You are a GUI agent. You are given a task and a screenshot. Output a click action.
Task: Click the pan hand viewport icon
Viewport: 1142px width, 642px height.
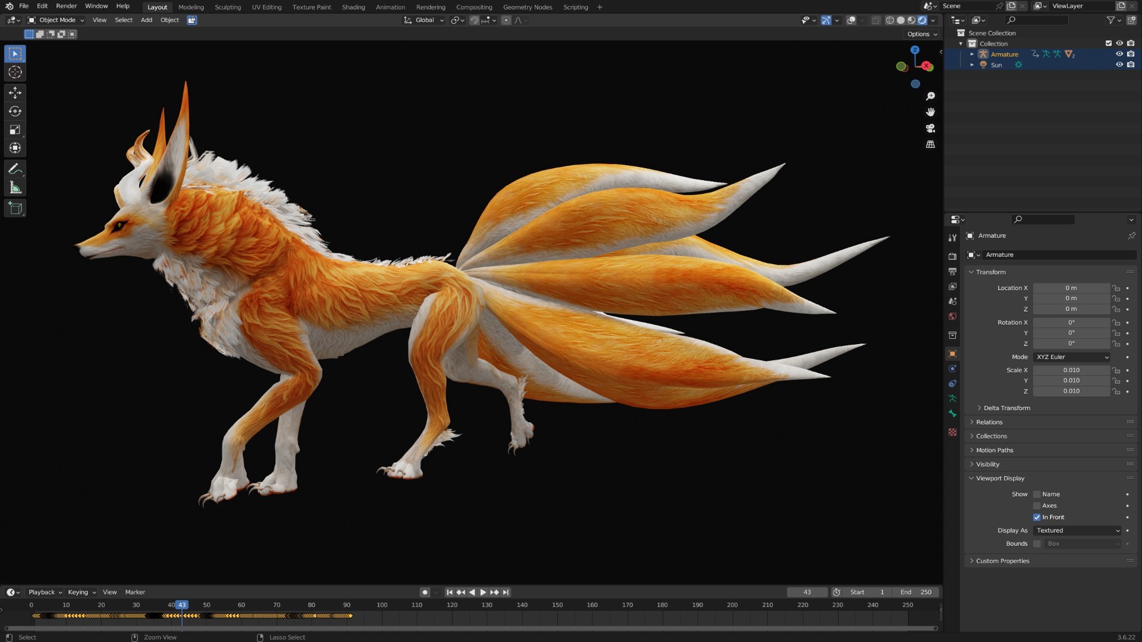tap(930, 112)
